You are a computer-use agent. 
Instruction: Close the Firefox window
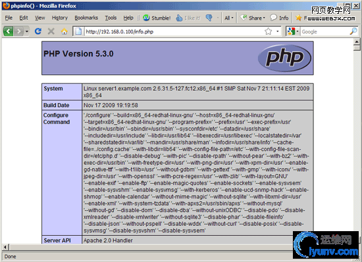click(x=357, y=5)
